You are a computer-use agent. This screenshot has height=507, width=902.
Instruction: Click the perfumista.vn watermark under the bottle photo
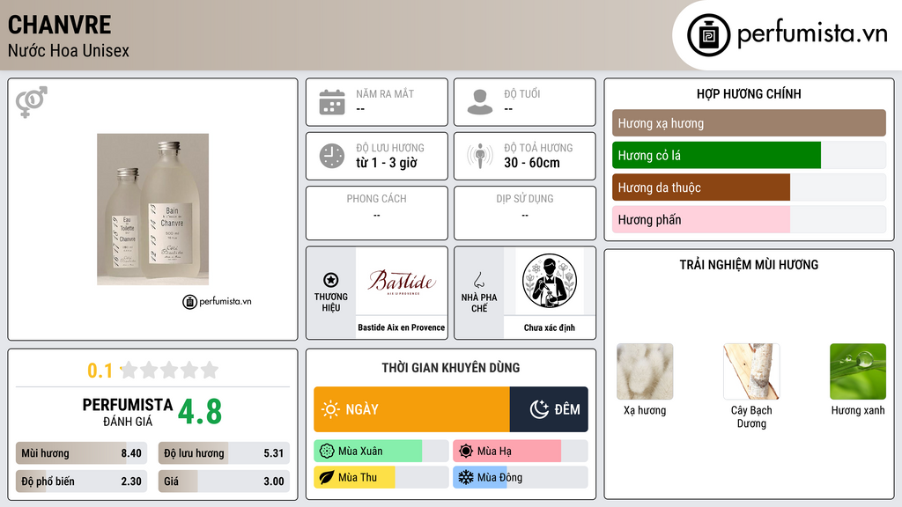[217, 301]
